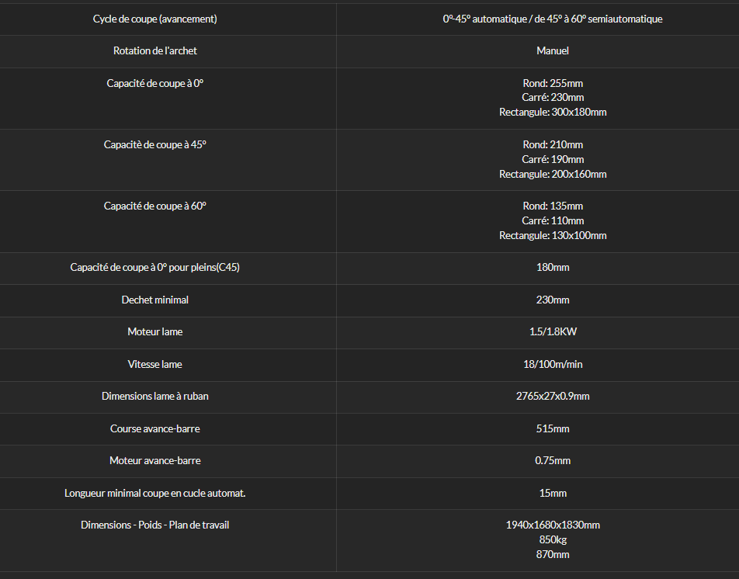739x579 pixels.
Task: Click the "1.5/1.8KW" value
Action: pos(553,331)
